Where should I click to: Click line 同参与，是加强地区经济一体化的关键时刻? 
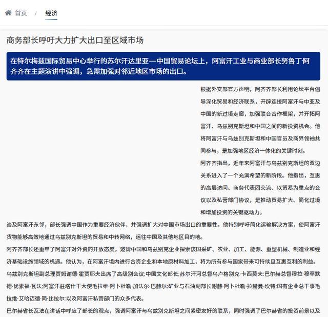coord(253,151)
